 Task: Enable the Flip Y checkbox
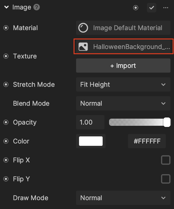pyautogui.click(x=166, y=179)
